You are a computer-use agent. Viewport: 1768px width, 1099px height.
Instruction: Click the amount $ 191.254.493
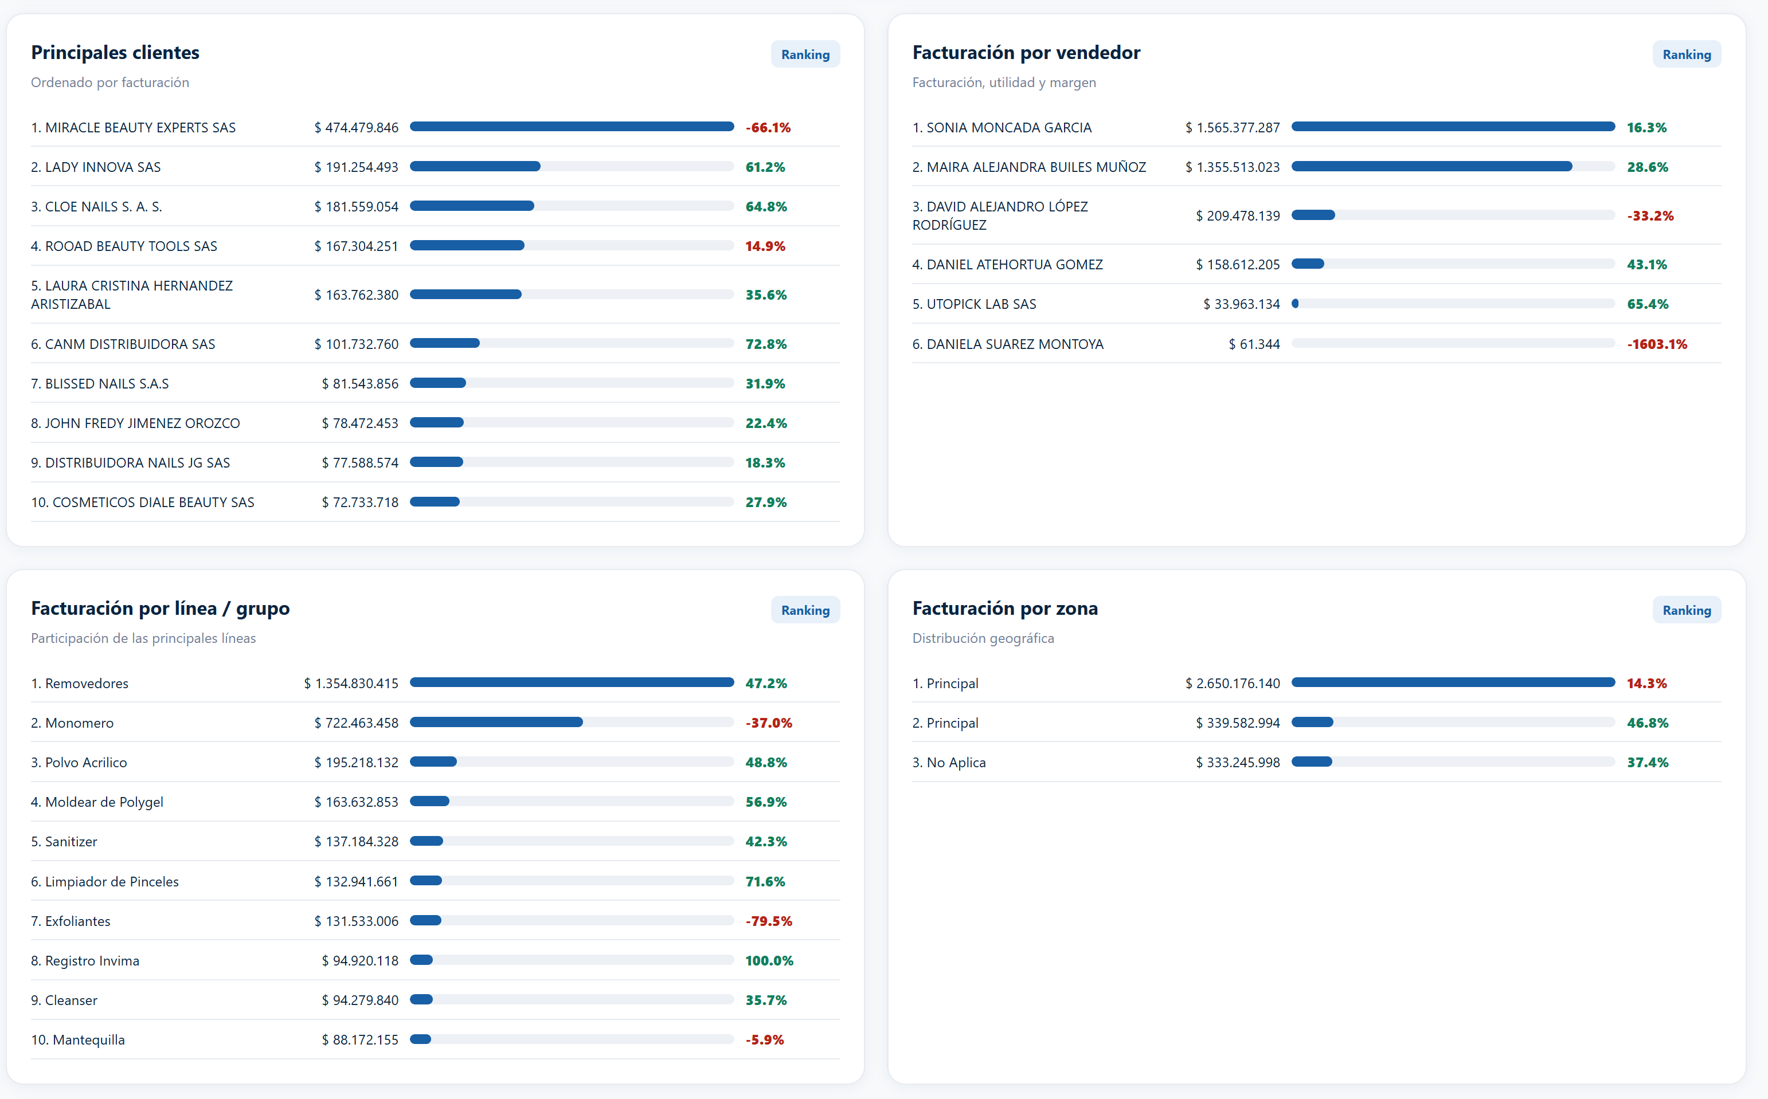(x=357, y=167)
